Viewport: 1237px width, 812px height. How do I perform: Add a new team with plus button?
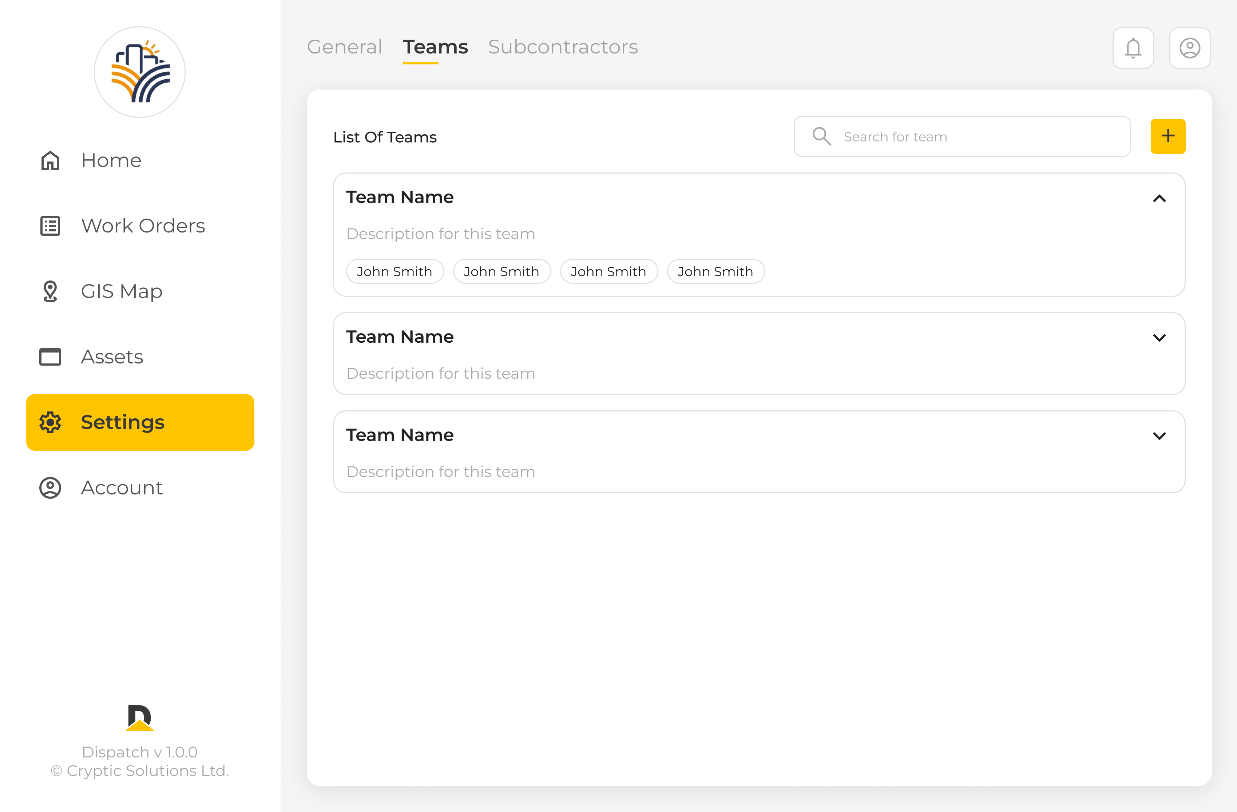pos(1167,136)
